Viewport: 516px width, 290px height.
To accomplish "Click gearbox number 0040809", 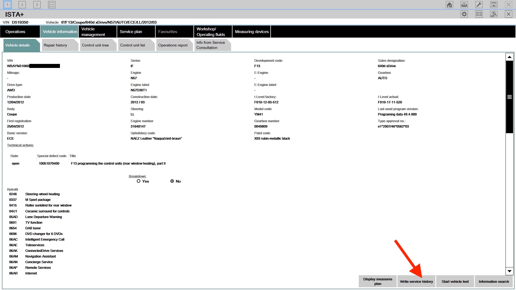I will click(261, 126).
